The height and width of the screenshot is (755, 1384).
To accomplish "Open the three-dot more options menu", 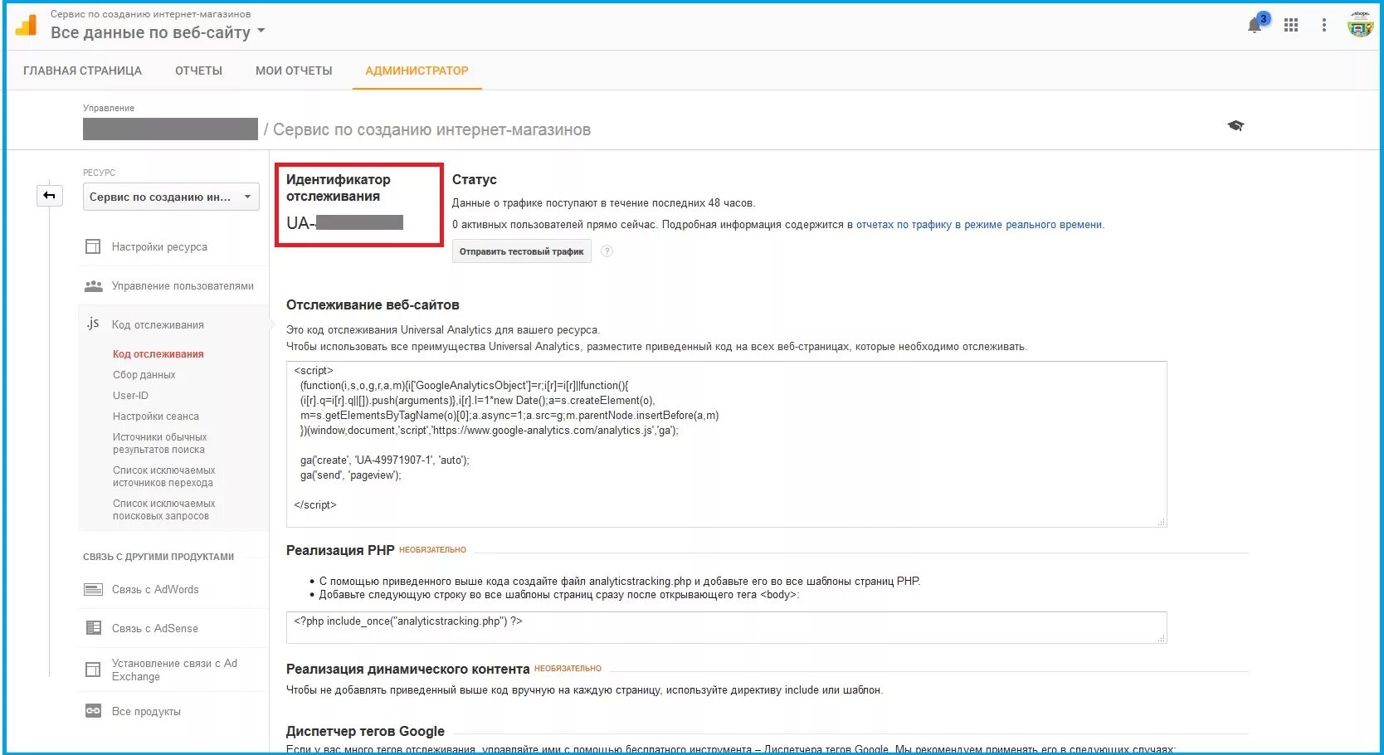I will tap(1324, 26).
